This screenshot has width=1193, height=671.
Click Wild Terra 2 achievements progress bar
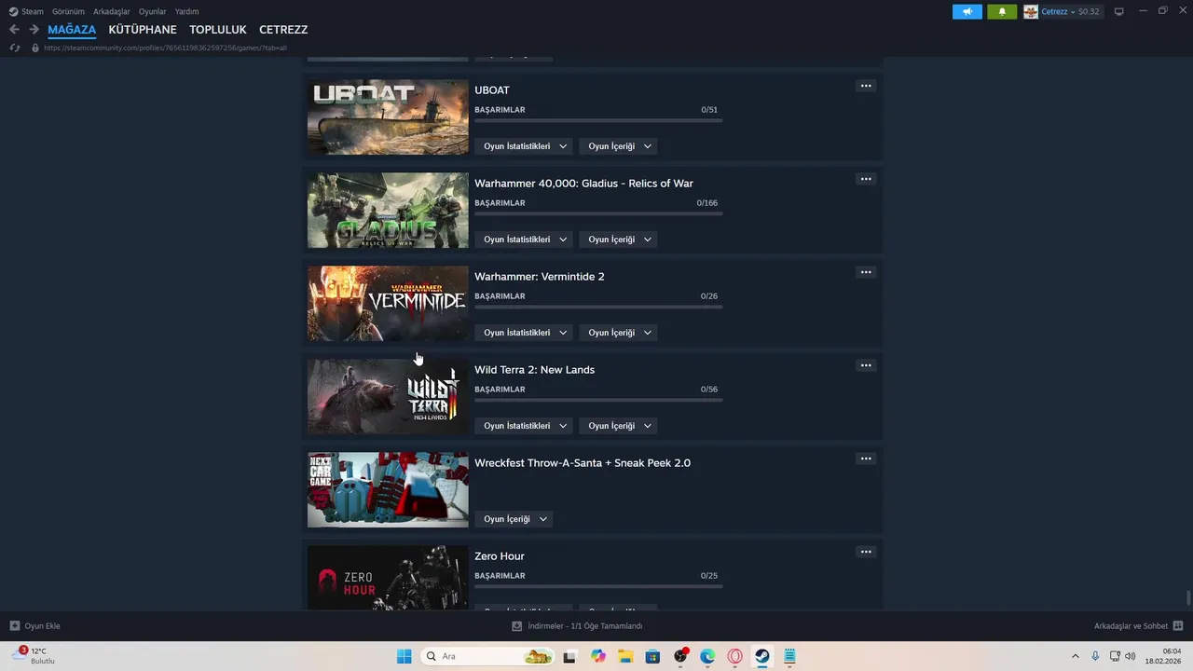598,400
